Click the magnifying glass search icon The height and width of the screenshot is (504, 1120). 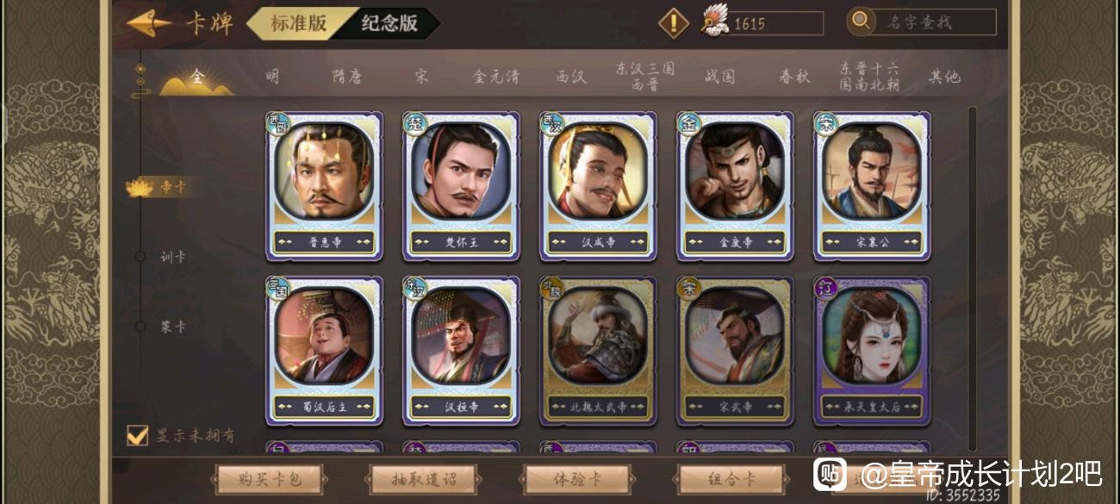click(861, 22)
